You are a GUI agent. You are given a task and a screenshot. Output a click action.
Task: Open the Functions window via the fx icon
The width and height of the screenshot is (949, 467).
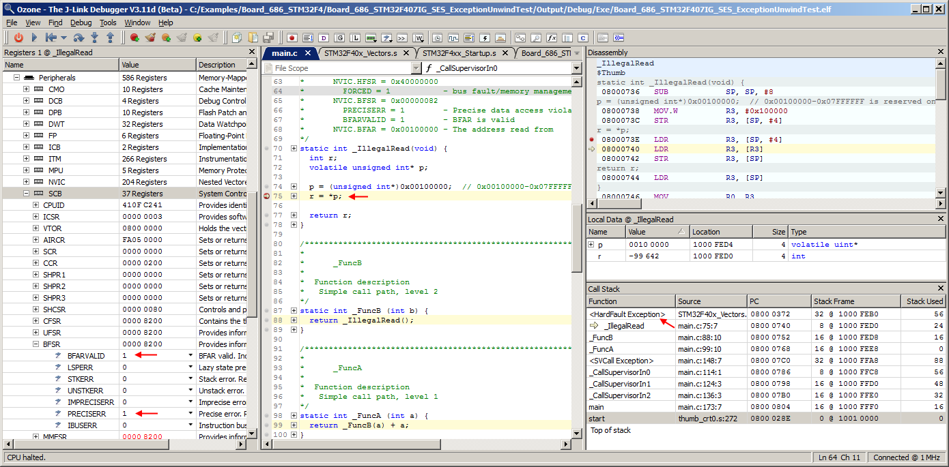point(552,37)
